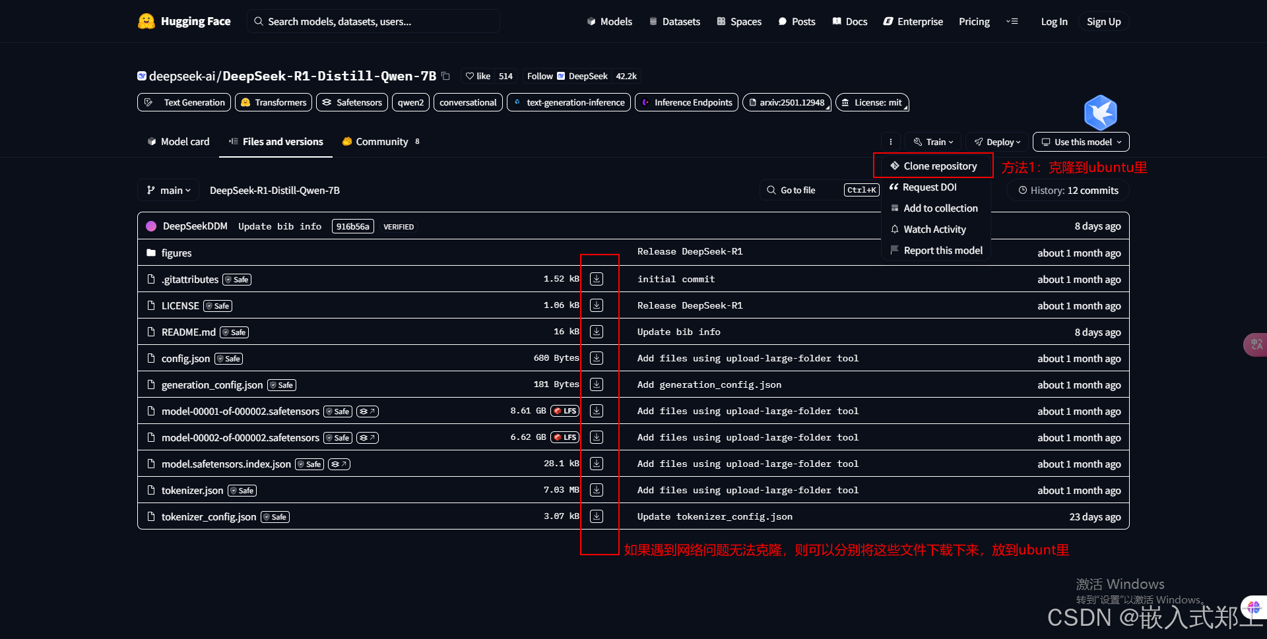Select Report this model
1267x639 pixels.
(936, 251)
